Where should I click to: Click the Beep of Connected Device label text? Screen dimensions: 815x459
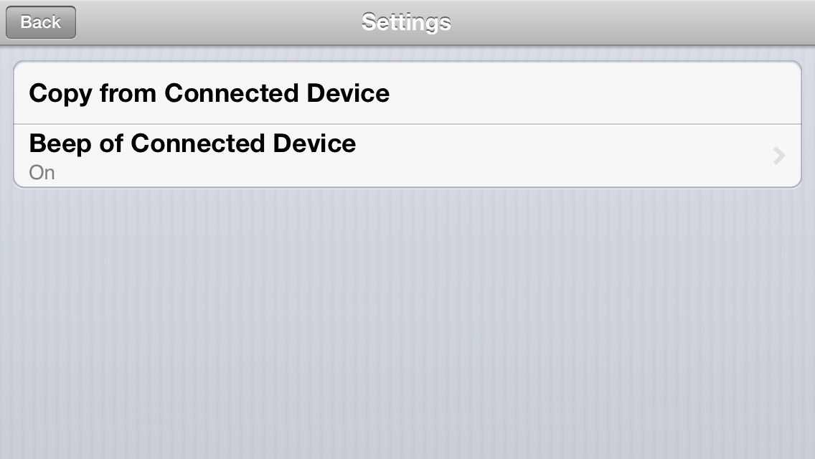(192, 143)
